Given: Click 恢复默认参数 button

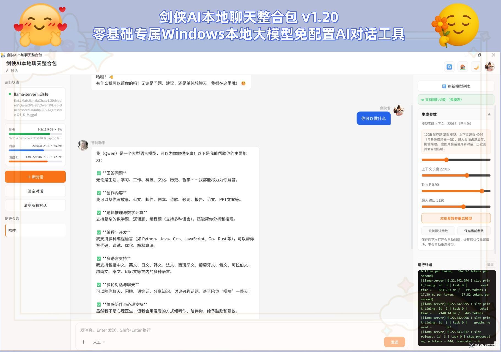Looking at the screenshot, I should point(438,231).
